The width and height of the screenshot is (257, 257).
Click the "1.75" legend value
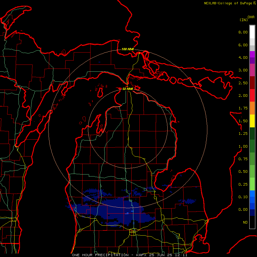pyautogui.click(x=243, y=108)
